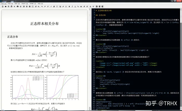Show preview-only layout with the first layout icon
182x111 pixels.
click(x=24, y=7)
